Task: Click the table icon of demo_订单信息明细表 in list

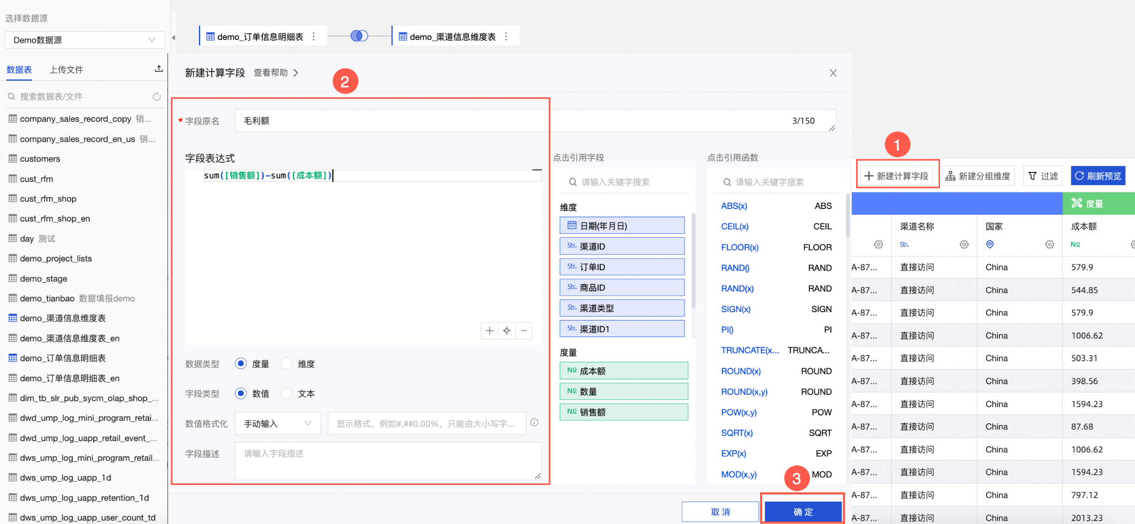Action: point(13,358)
